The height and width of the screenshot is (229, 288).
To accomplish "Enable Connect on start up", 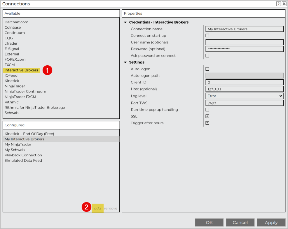I will coord(207,35).
